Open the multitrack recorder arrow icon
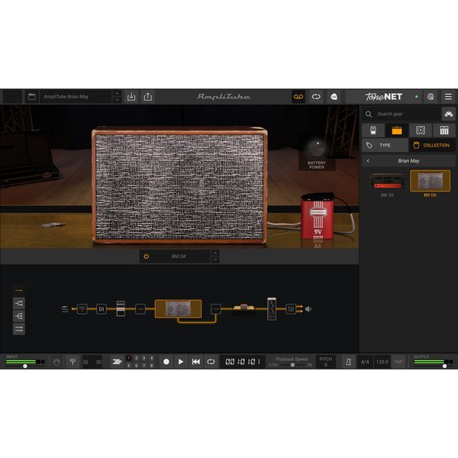This screenshot has width=458, height=458. click(x=117, y=362)
